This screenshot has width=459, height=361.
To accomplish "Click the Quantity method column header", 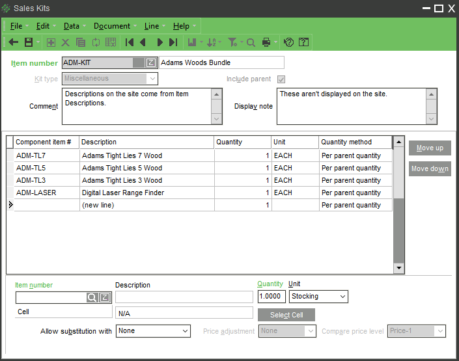I will [355, 142].
